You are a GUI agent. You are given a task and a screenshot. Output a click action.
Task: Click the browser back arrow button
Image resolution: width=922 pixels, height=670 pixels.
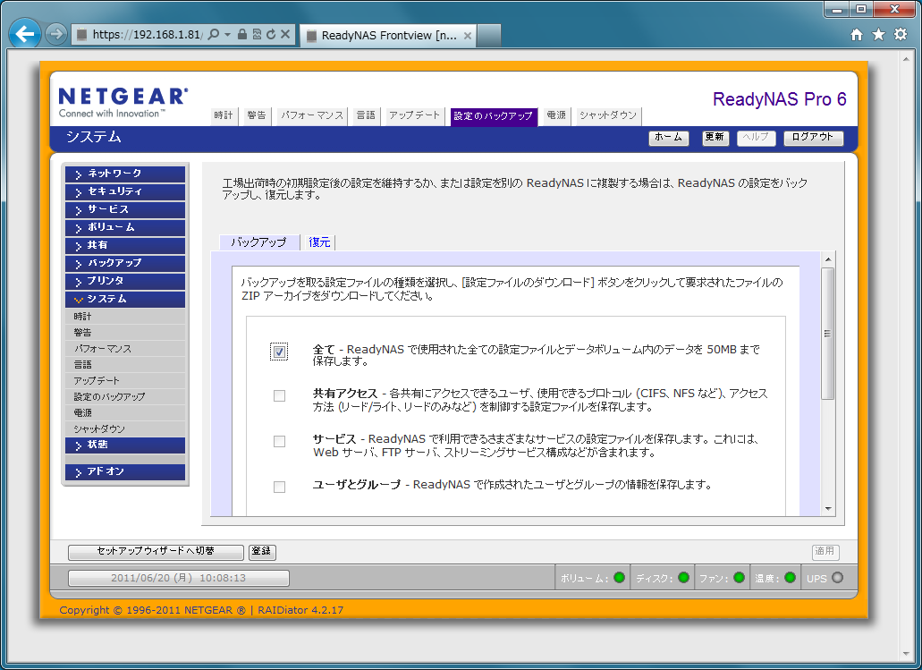24,34
